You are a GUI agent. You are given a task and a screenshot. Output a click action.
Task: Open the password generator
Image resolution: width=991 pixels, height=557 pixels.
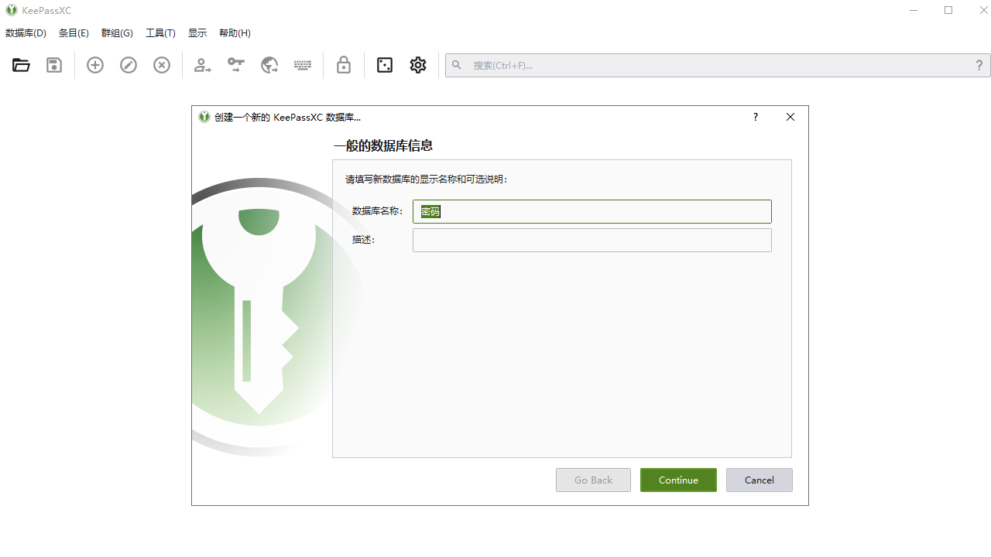click(385, 65)
